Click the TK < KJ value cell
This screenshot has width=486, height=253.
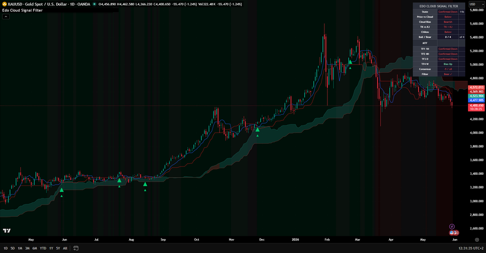click(448, 27)
